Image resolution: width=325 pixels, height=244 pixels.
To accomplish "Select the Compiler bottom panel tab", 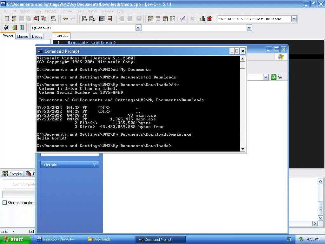I will coord(12,174).
